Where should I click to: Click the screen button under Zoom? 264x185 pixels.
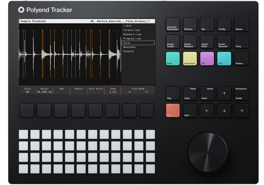112,110
